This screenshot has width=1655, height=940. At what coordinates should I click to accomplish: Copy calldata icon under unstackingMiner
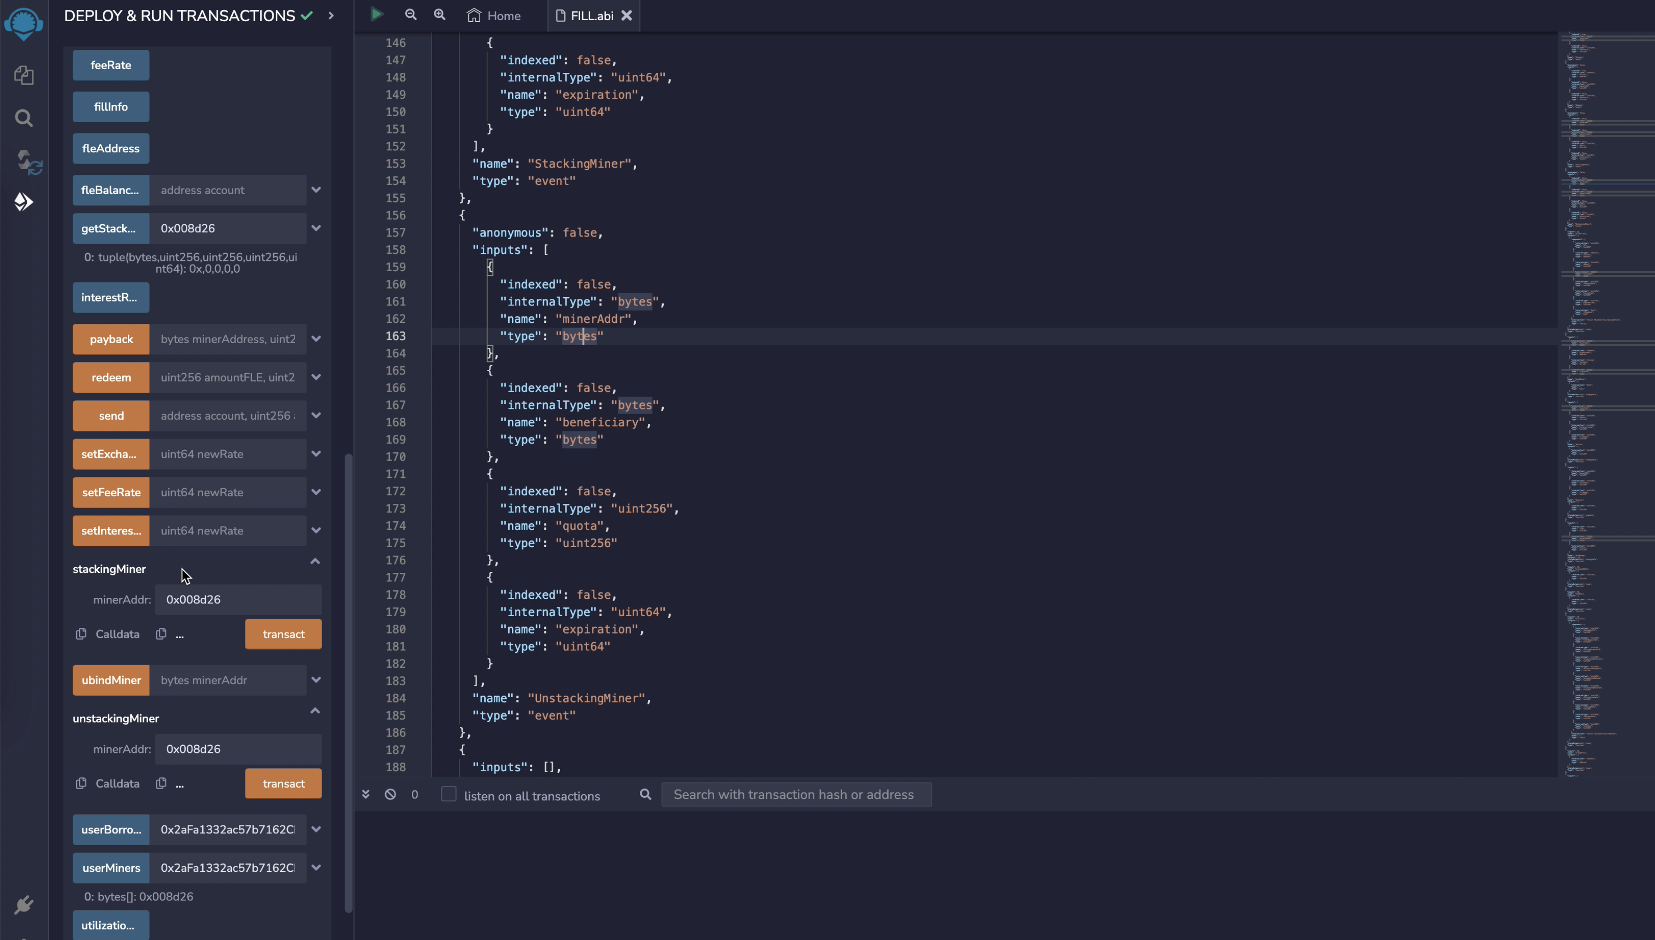pyautogui.click(x=81, y=783)
